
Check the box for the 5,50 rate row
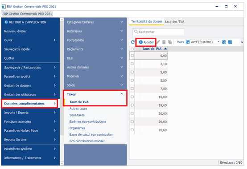coord(132,80)
